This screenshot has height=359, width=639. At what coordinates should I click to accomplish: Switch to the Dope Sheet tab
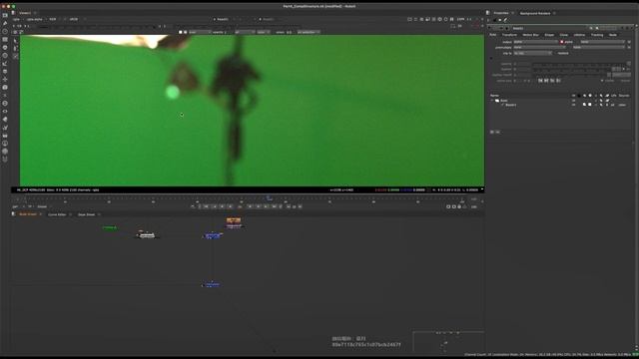[x=87, y=214]
